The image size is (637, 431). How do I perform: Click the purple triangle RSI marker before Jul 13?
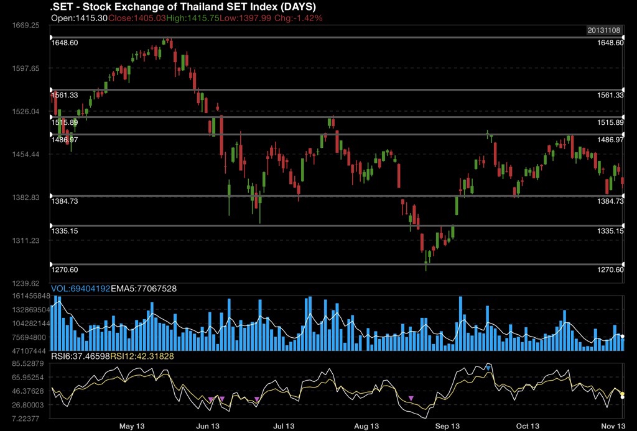tap(257, 399)
